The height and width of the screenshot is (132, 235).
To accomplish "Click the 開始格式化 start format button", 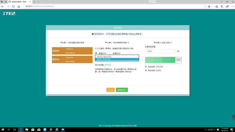I will pos(122,90).
